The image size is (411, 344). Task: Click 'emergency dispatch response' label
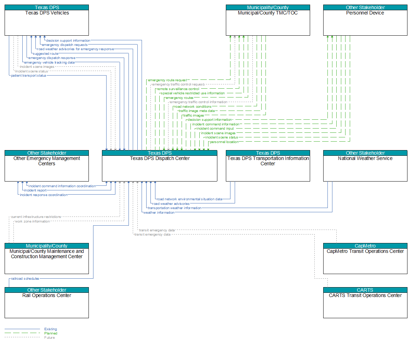(52, 58)
